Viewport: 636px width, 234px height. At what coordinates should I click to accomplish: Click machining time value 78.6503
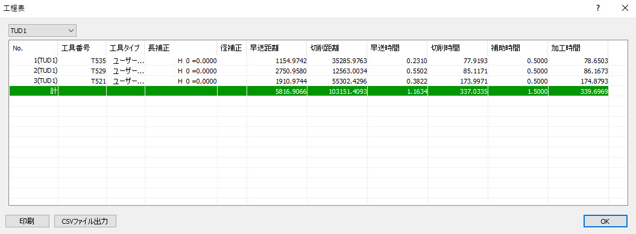(x=596, y=61)
